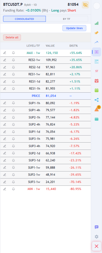This screenshot has width=102, height=253.
Task: Select the purple levels sidebar panel
Action: click(x=96, y=52)
